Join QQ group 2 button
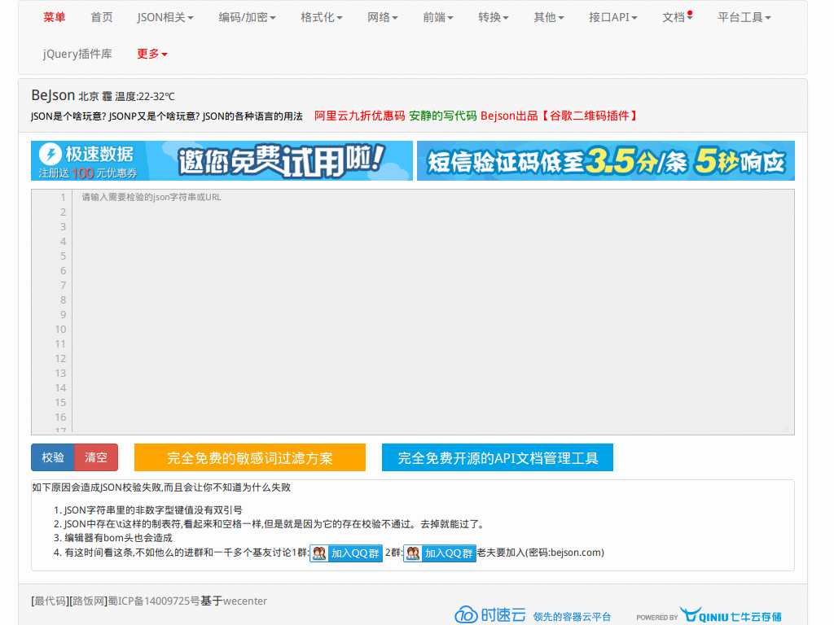Viewport: 834px width, 625px height. pyautogui.click(x=439, y=553)
